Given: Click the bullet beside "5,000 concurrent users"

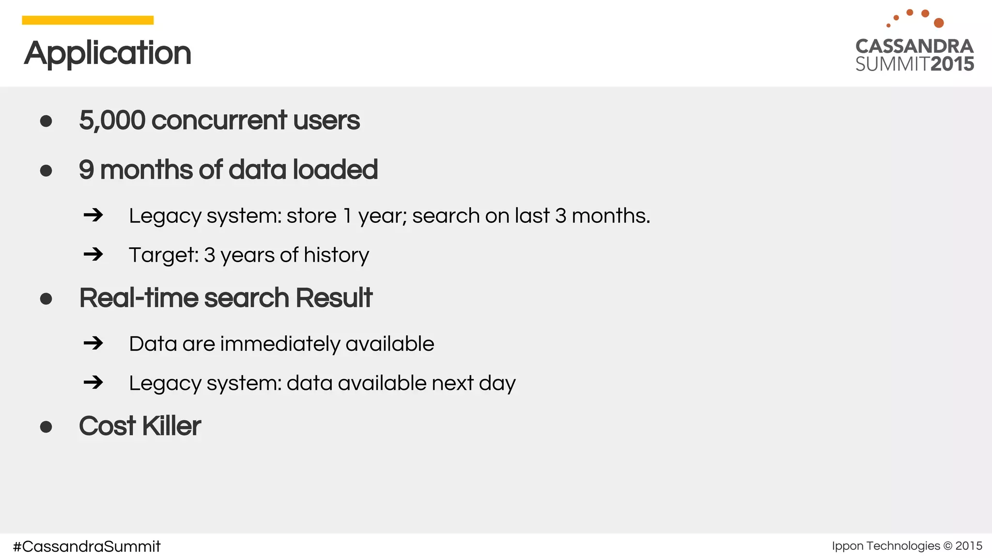Looking at the screenshot, I should (46, 121).
